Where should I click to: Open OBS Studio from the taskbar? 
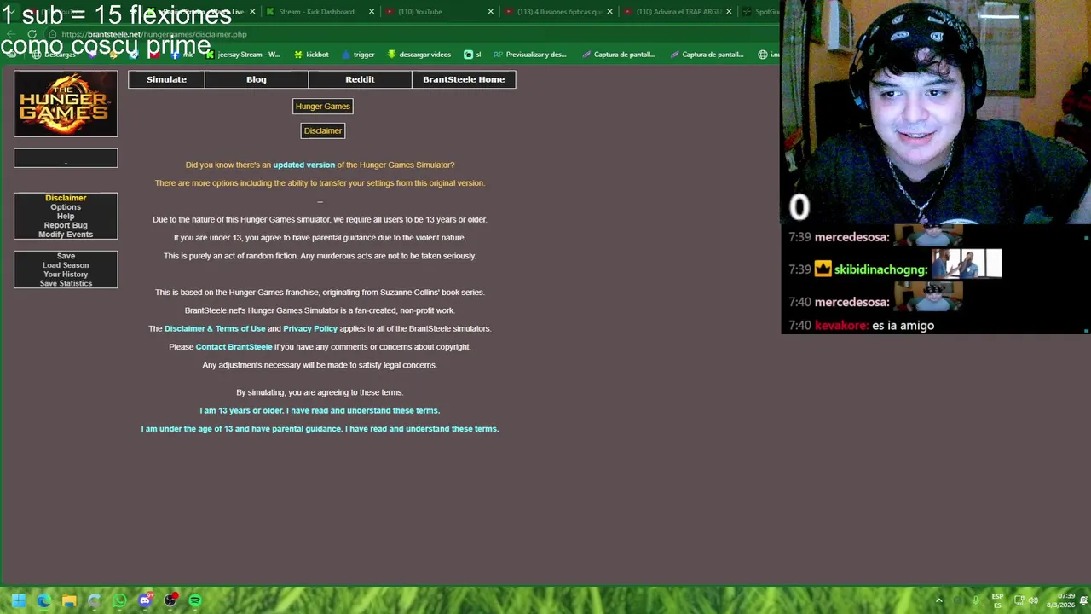tap(170, 601)
